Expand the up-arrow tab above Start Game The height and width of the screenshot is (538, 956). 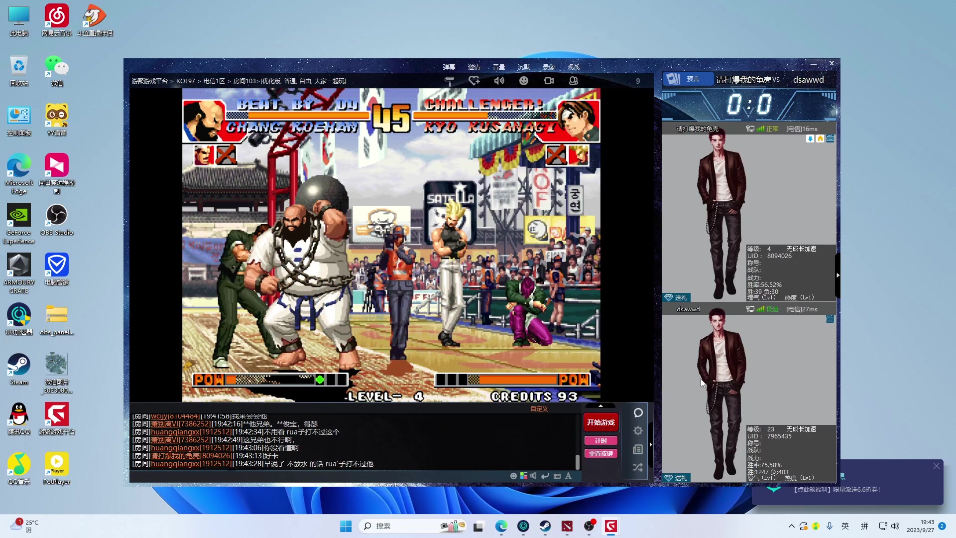[600, 406]
